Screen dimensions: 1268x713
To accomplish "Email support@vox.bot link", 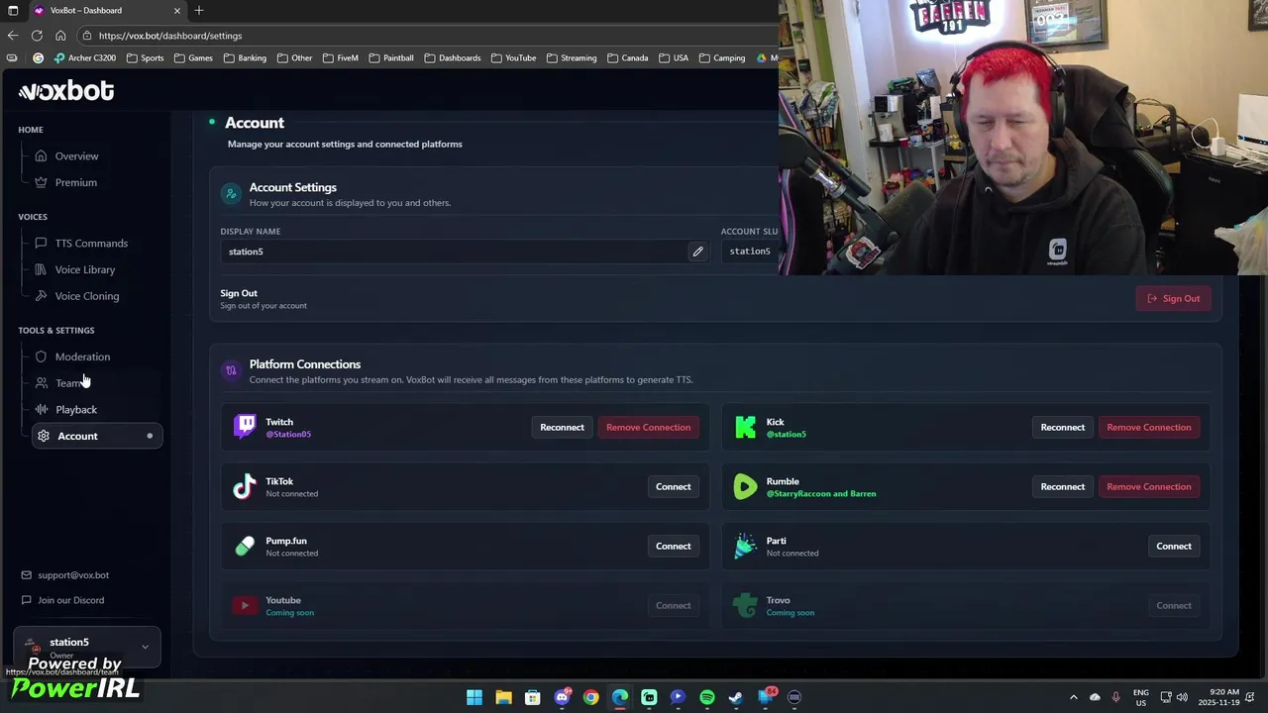I will 73,575.
